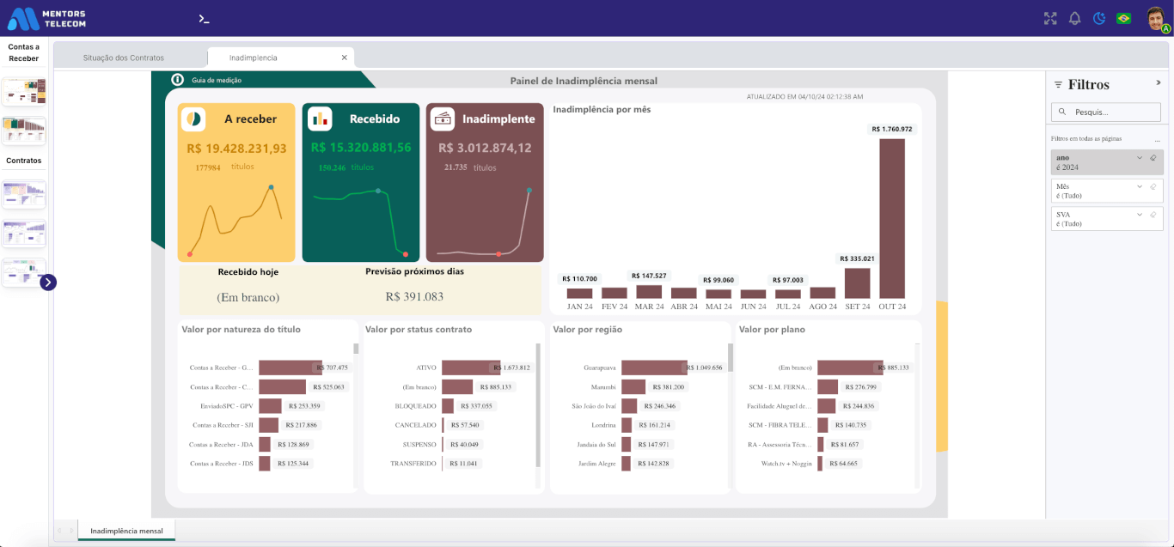Expand the left sidebar with arrow button

pos(48,282)
